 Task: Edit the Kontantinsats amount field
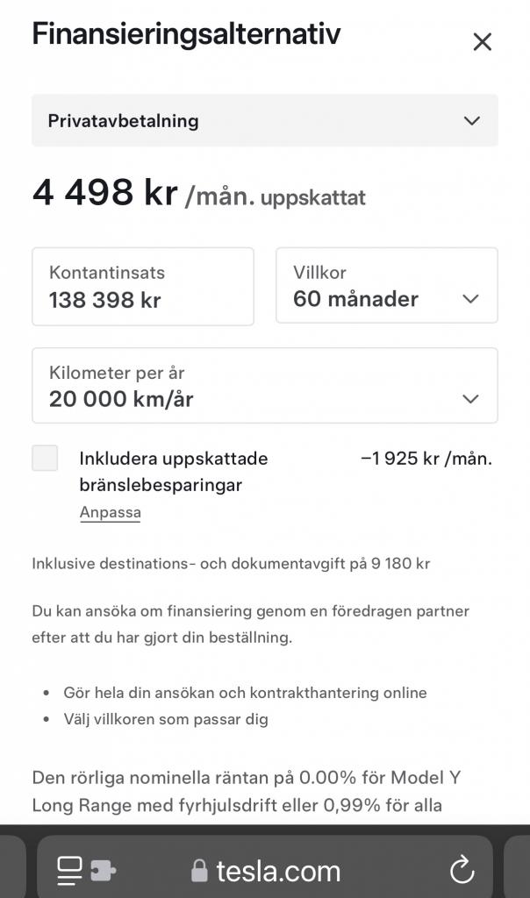coord(143,287)
